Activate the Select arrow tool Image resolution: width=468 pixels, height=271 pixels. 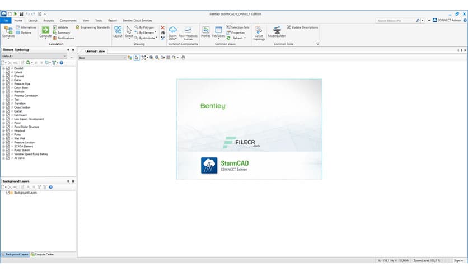129,32
